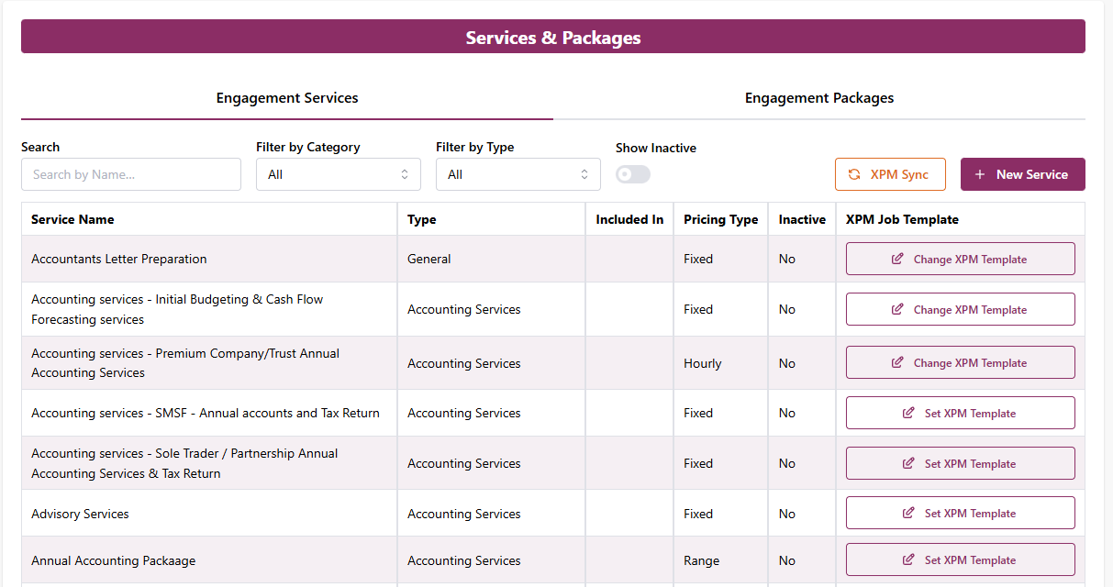This screenshot has width=1113, height=587.
Task: Switch to the Engagement Packages tab
Action: [818, 98]
